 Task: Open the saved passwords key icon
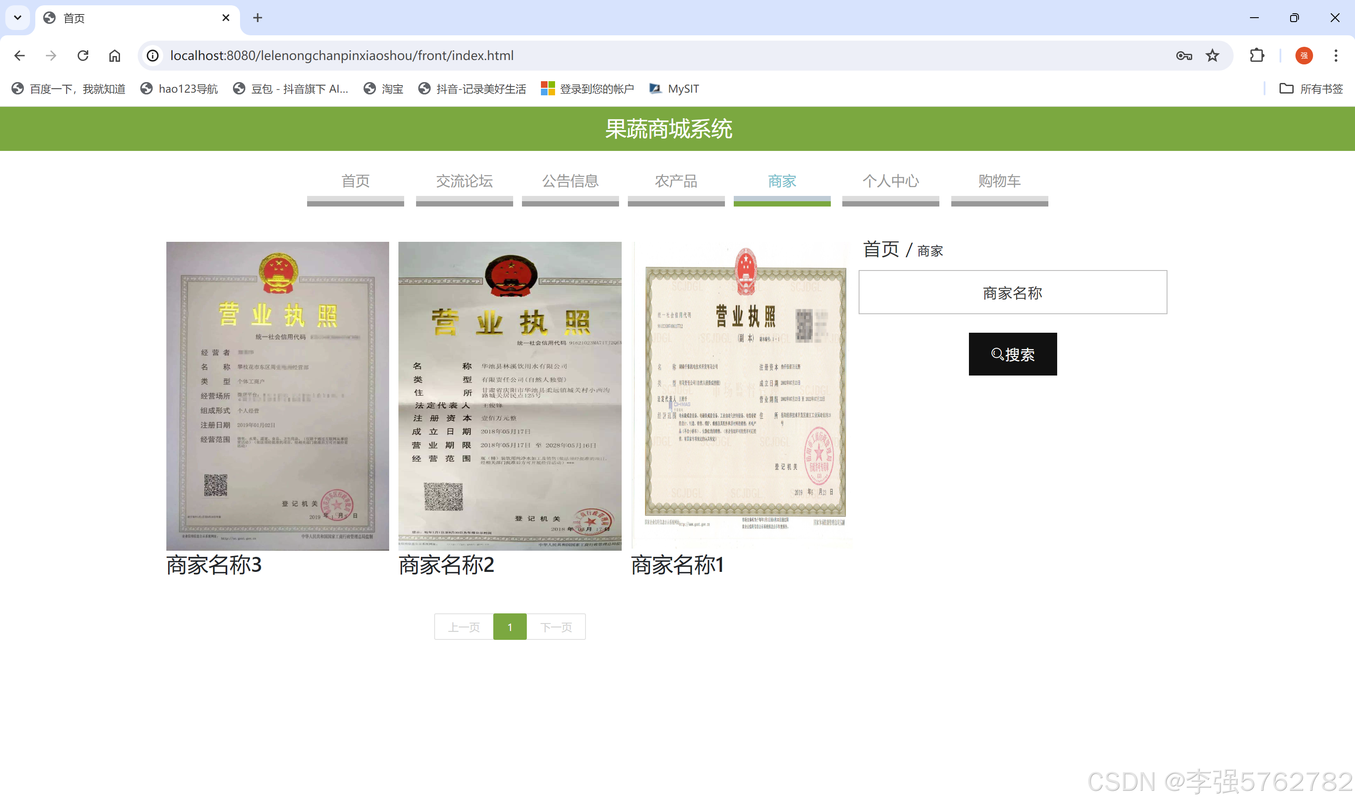coord(1183,55)
